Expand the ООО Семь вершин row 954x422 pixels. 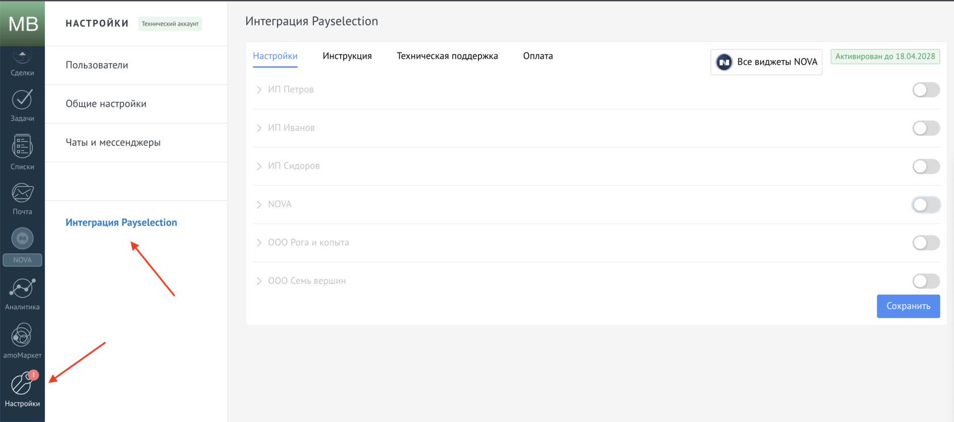coord(259,281)
